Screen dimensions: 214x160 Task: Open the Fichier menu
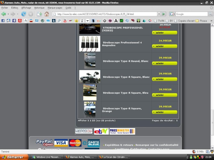coord(5,8)
